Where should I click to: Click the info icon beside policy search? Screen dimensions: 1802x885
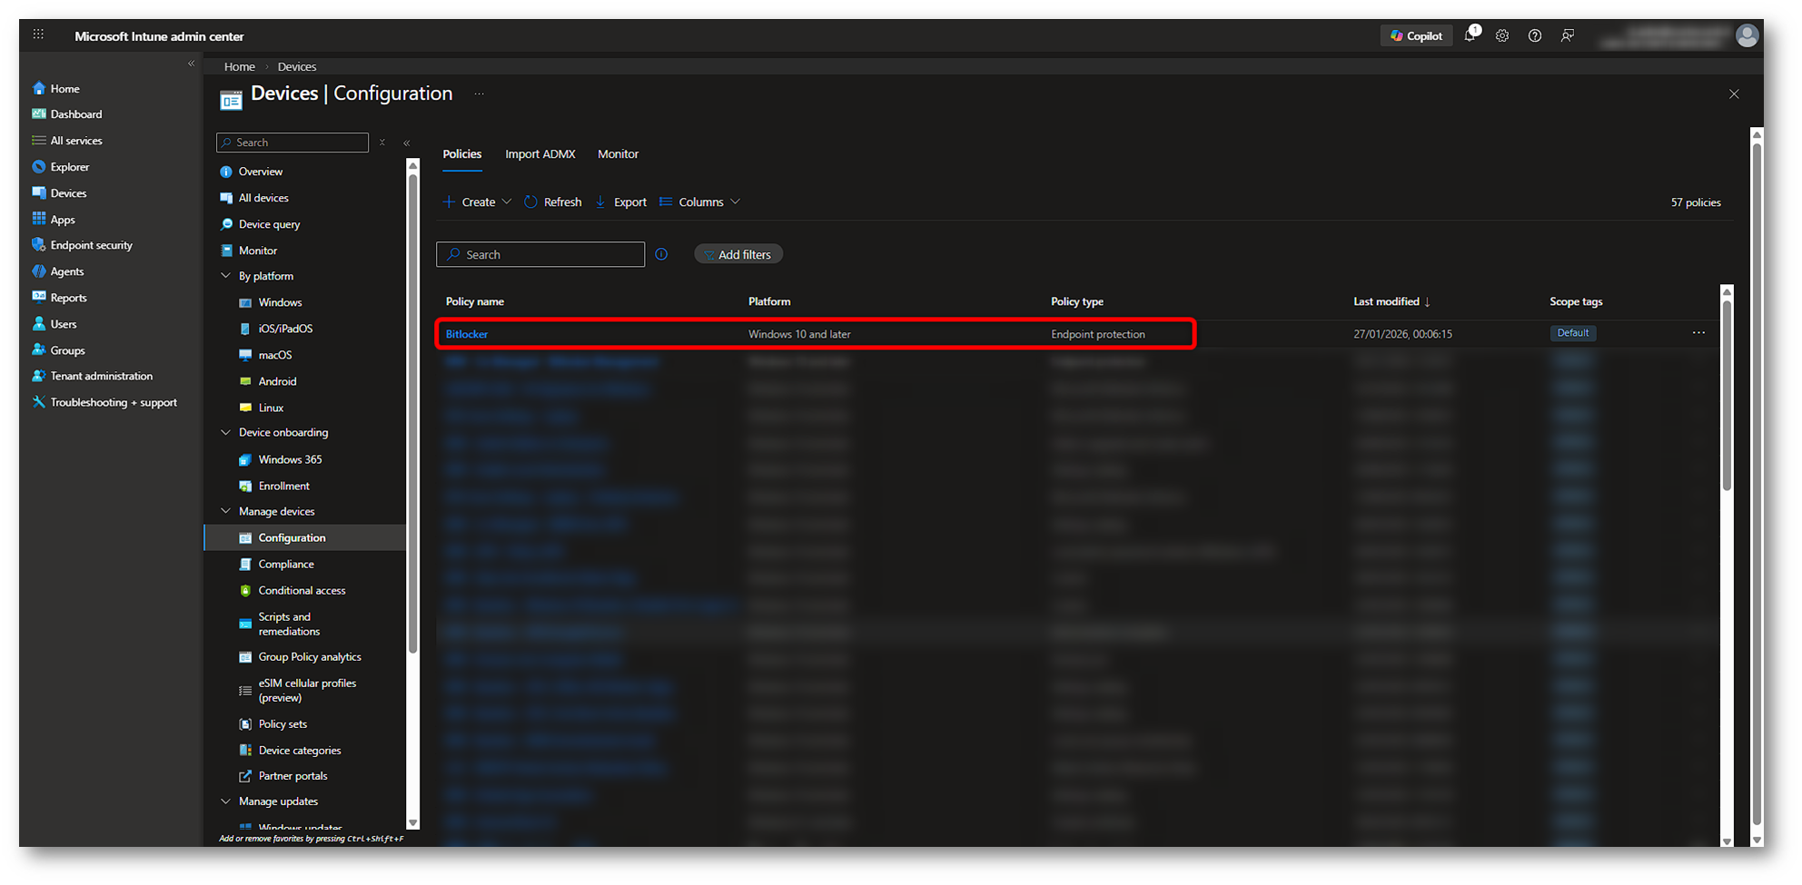(661, 255)
